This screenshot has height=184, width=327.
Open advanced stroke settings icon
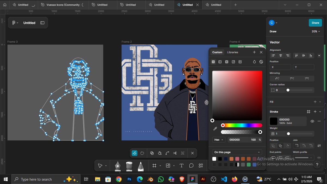(319, 146)
